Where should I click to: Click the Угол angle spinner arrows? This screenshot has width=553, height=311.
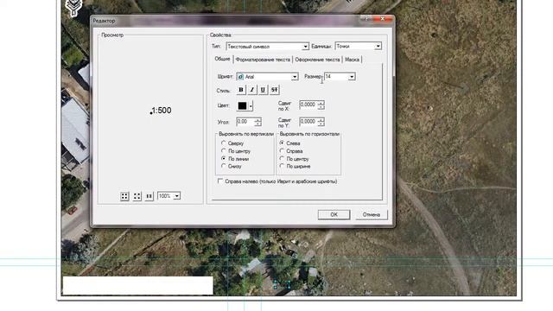[257, 122]
